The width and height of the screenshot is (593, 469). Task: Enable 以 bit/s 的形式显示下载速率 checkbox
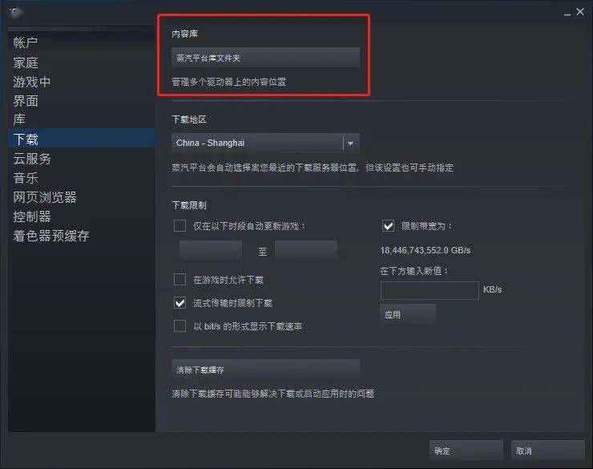pos(180,325)
